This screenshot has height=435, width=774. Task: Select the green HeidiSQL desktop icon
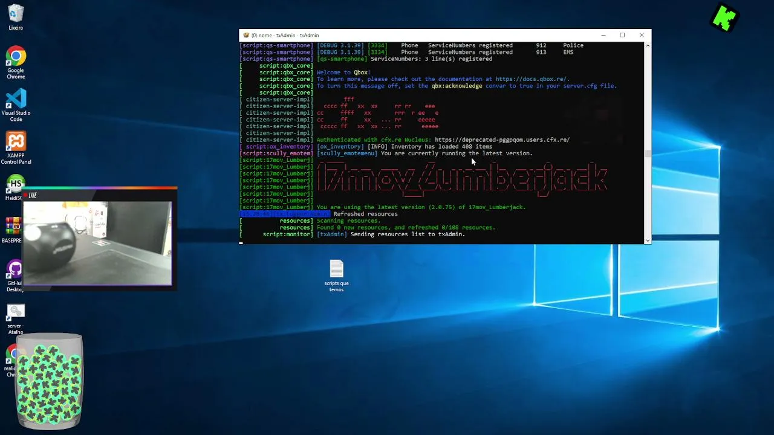coord(15,187)
